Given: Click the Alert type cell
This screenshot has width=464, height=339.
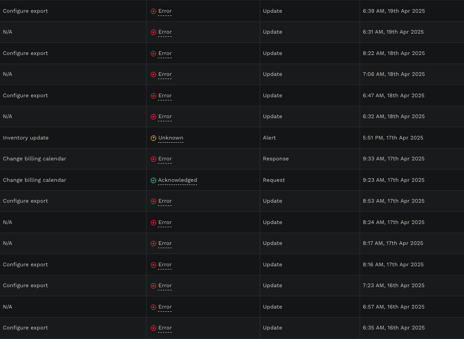Looking at the screenshot, I should pyautogui.click(x=310, y=138).
